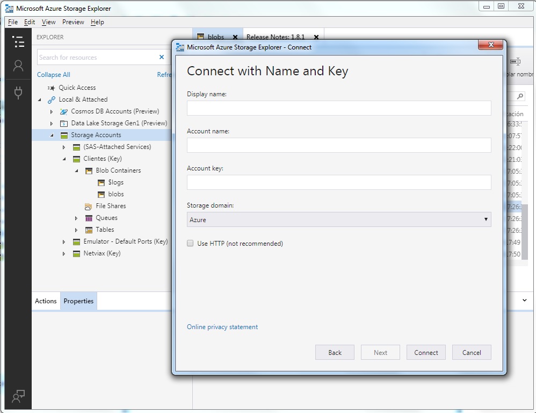Enable Use HTTP (not recommended) checkbox

coord(190,243)
